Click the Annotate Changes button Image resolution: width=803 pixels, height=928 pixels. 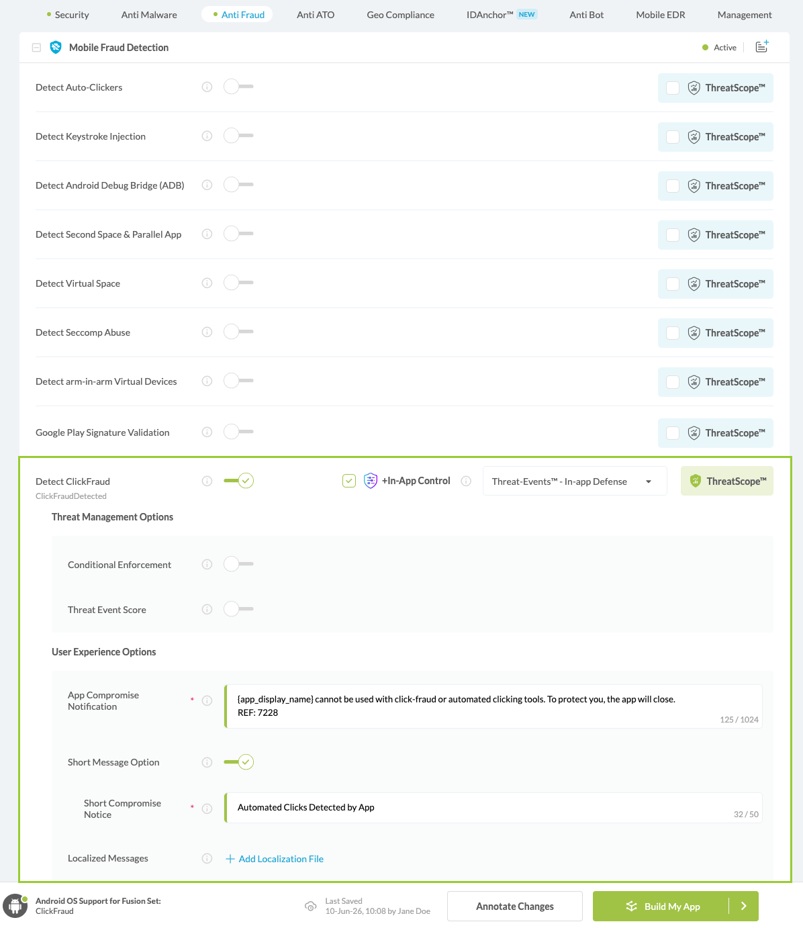pos(515,907)
